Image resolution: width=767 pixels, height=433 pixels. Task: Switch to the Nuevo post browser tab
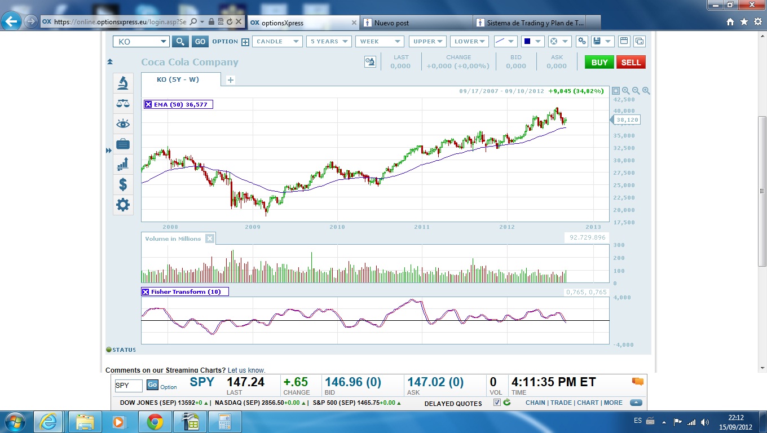point(416,23)
